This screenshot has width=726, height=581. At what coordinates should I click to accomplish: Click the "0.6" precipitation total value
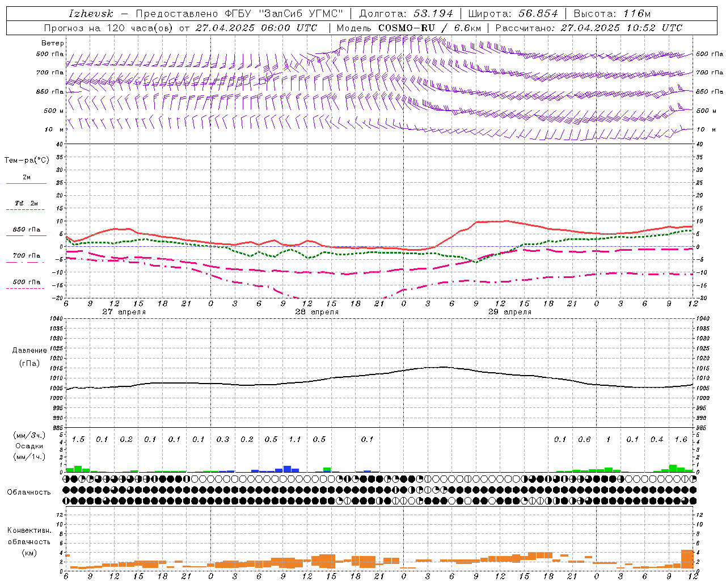point(584,439)
